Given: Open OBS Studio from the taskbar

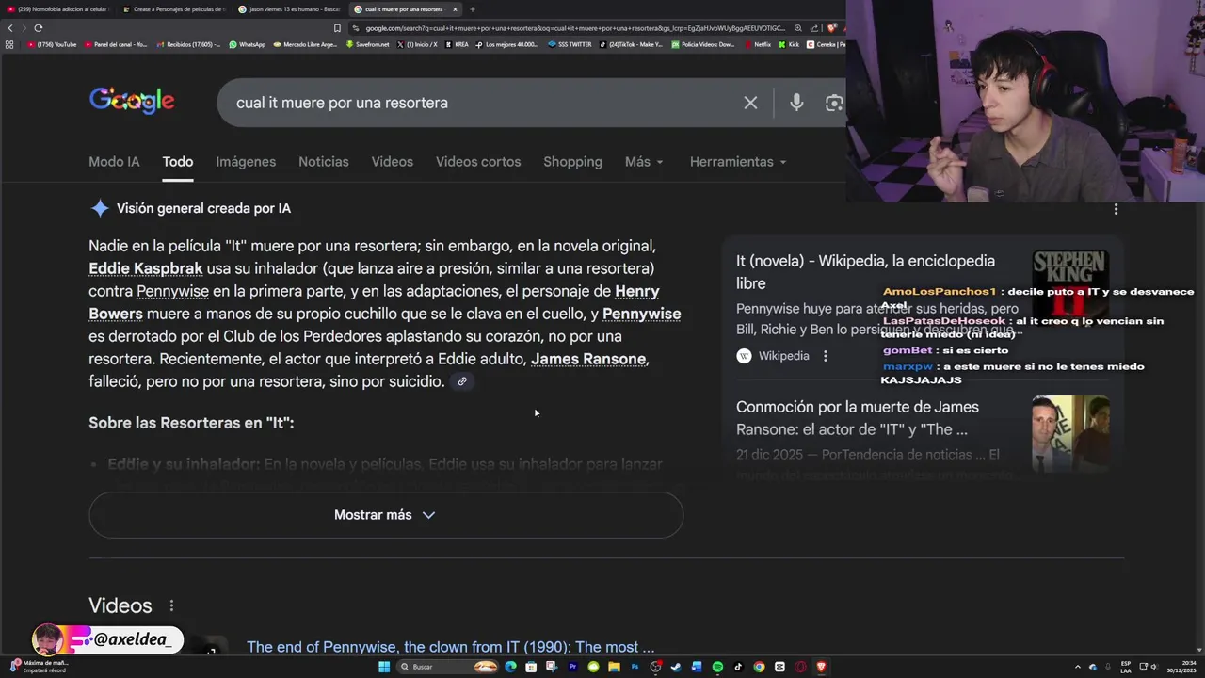Looking at the screenshot, I should (655, 667).
